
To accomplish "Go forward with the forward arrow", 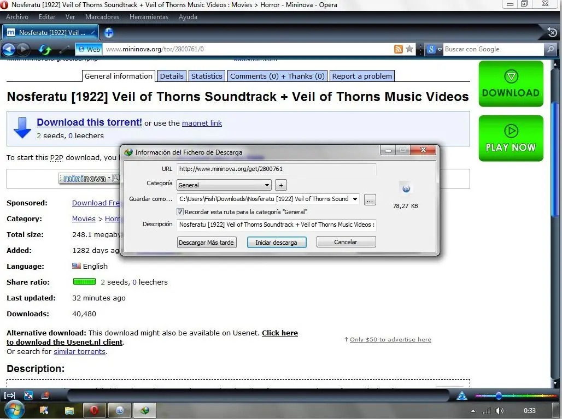I will (x=24, y=49).
